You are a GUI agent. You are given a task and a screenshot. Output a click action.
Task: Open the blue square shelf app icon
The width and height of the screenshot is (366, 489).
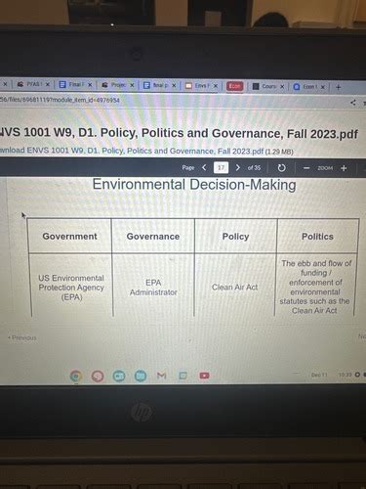click(183, 376)
